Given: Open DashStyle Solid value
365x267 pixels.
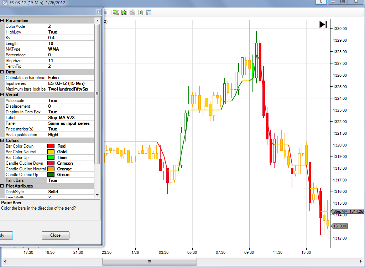Looking at the screenshot, I should (71, 192).
